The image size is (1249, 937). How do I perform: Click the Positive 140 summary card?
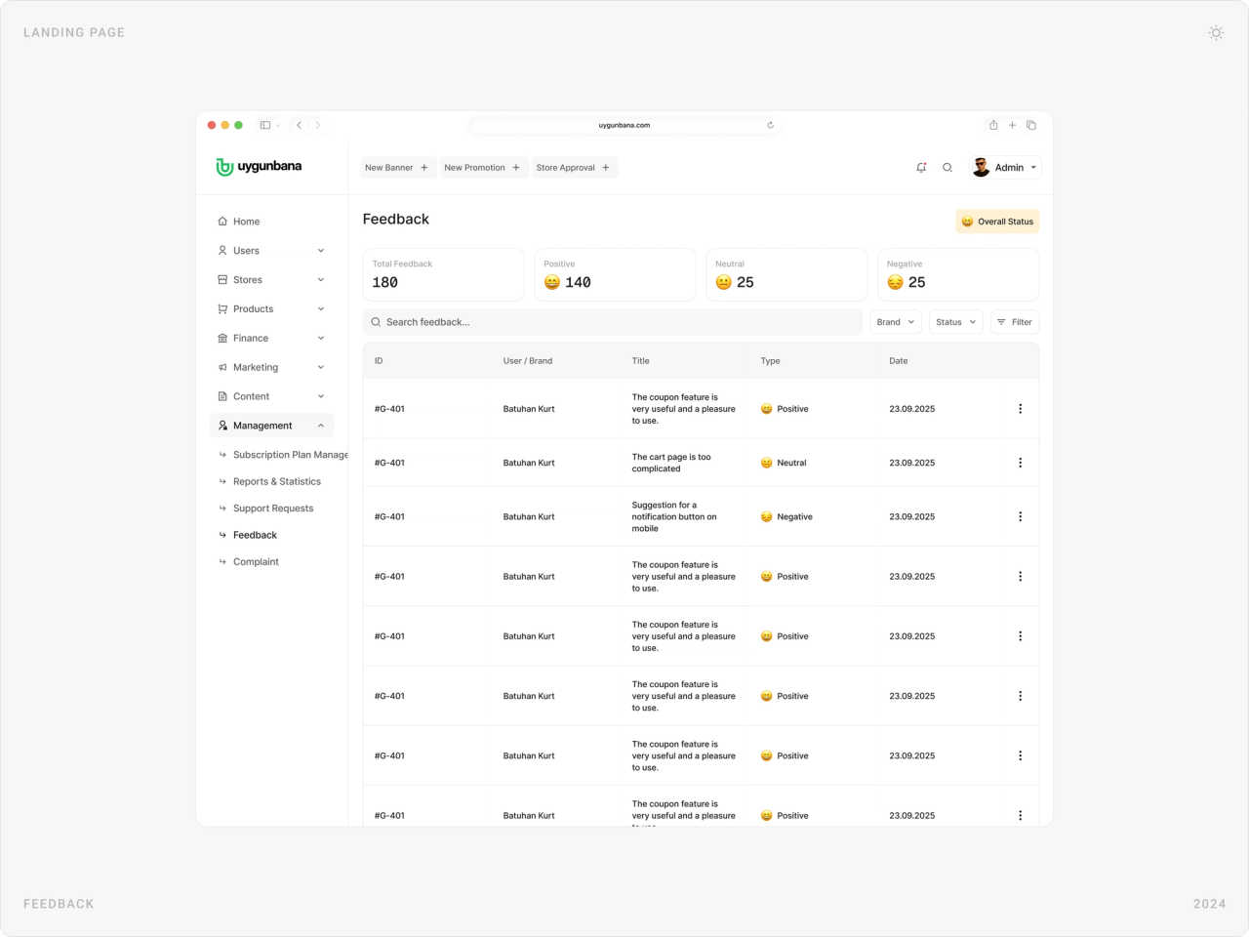615,274
